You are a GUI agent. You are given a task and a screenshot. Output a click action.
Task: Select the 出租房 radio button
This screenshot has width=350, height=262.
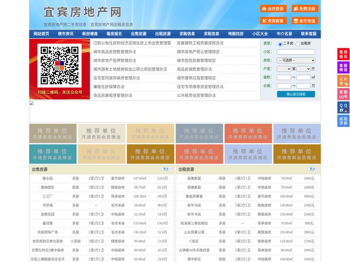point(297,44)
